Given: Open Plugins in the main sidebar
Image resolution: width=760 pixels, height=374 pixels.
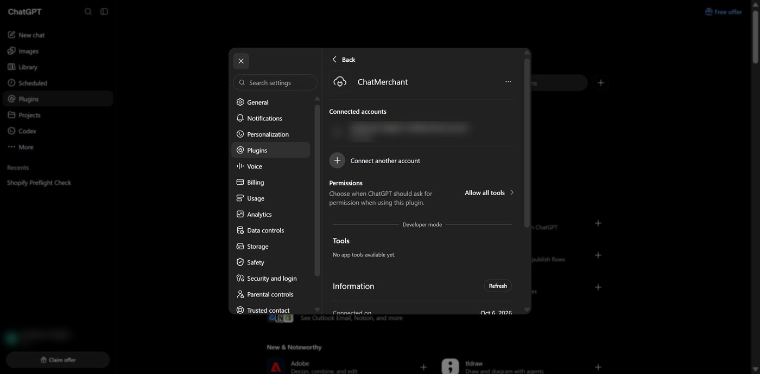Looking at the screenshot, I should pyautogui.click(x=58, y=99).
